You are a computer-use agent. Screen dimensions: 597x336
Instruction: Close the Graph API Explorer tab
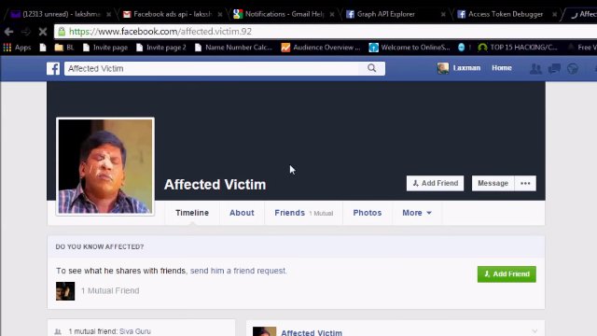click(443, 15)
